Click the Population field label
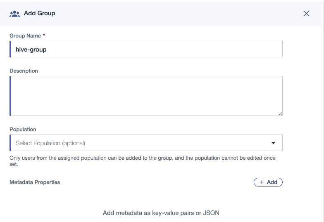324x222 pixels. click(23, 130)
